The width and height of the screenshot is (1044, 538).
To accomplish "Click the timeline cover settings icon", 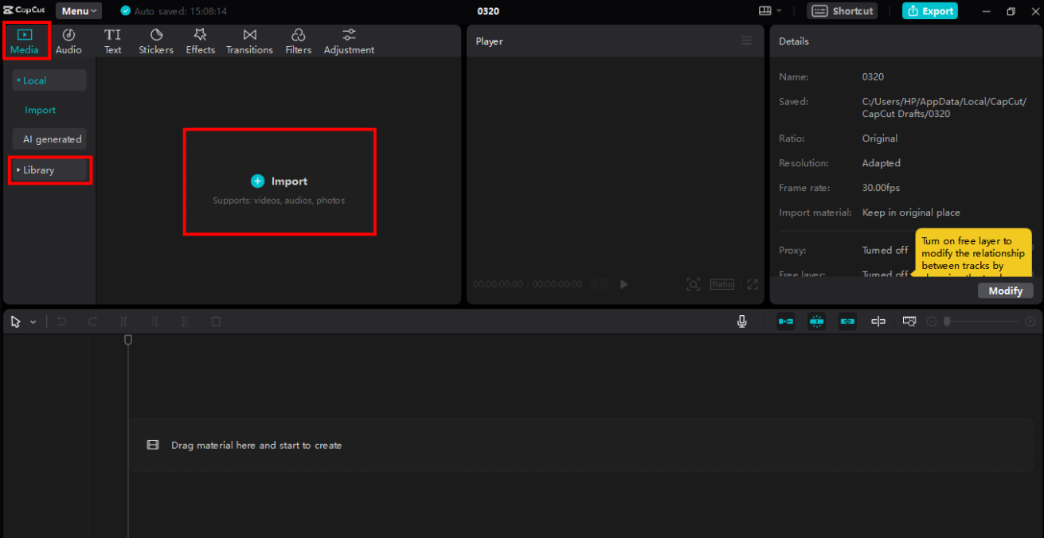I will (909, 322).
